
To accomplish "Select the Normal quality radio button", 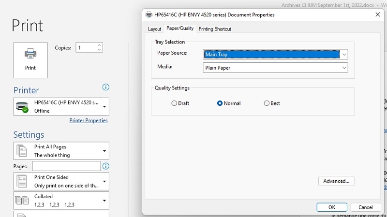I will click(x=229, y=103).
